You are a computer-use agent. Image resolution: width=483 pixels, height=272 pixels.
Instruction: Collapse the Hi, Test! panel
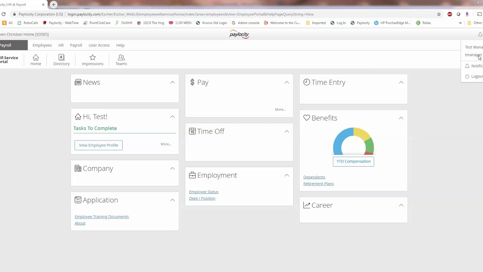[172, 117]
